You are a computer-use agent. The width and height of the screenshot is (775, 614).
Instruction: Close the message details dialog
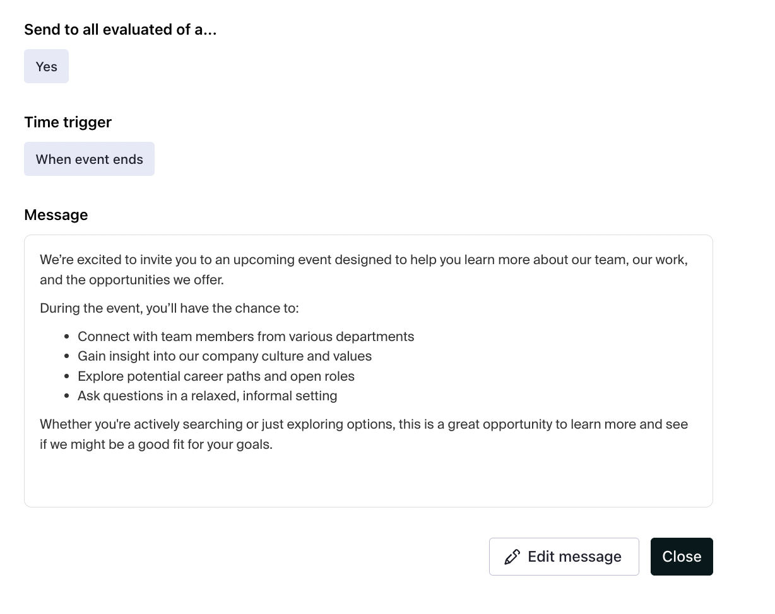[682, 557]
